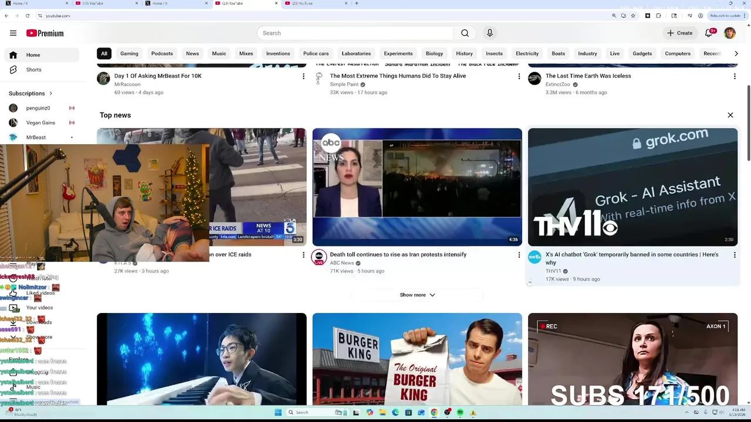Viewport: 751px width, 422px height.
Task: Open Vegan Gains channel subscription
Action: pos(42,122)
